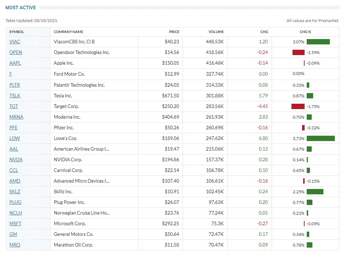
Task: Click the 6.80 Lowe's change value
Action: (263, 138)
